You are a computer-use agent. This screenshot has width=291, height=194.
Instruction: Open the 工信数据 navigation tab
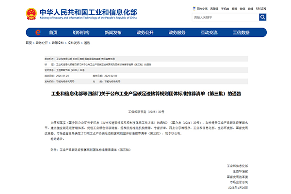[x=241, y=32]
